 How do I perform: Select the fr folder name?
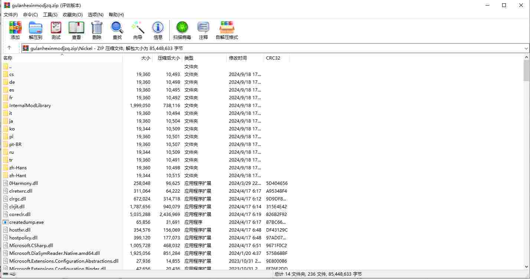point(11,97)
